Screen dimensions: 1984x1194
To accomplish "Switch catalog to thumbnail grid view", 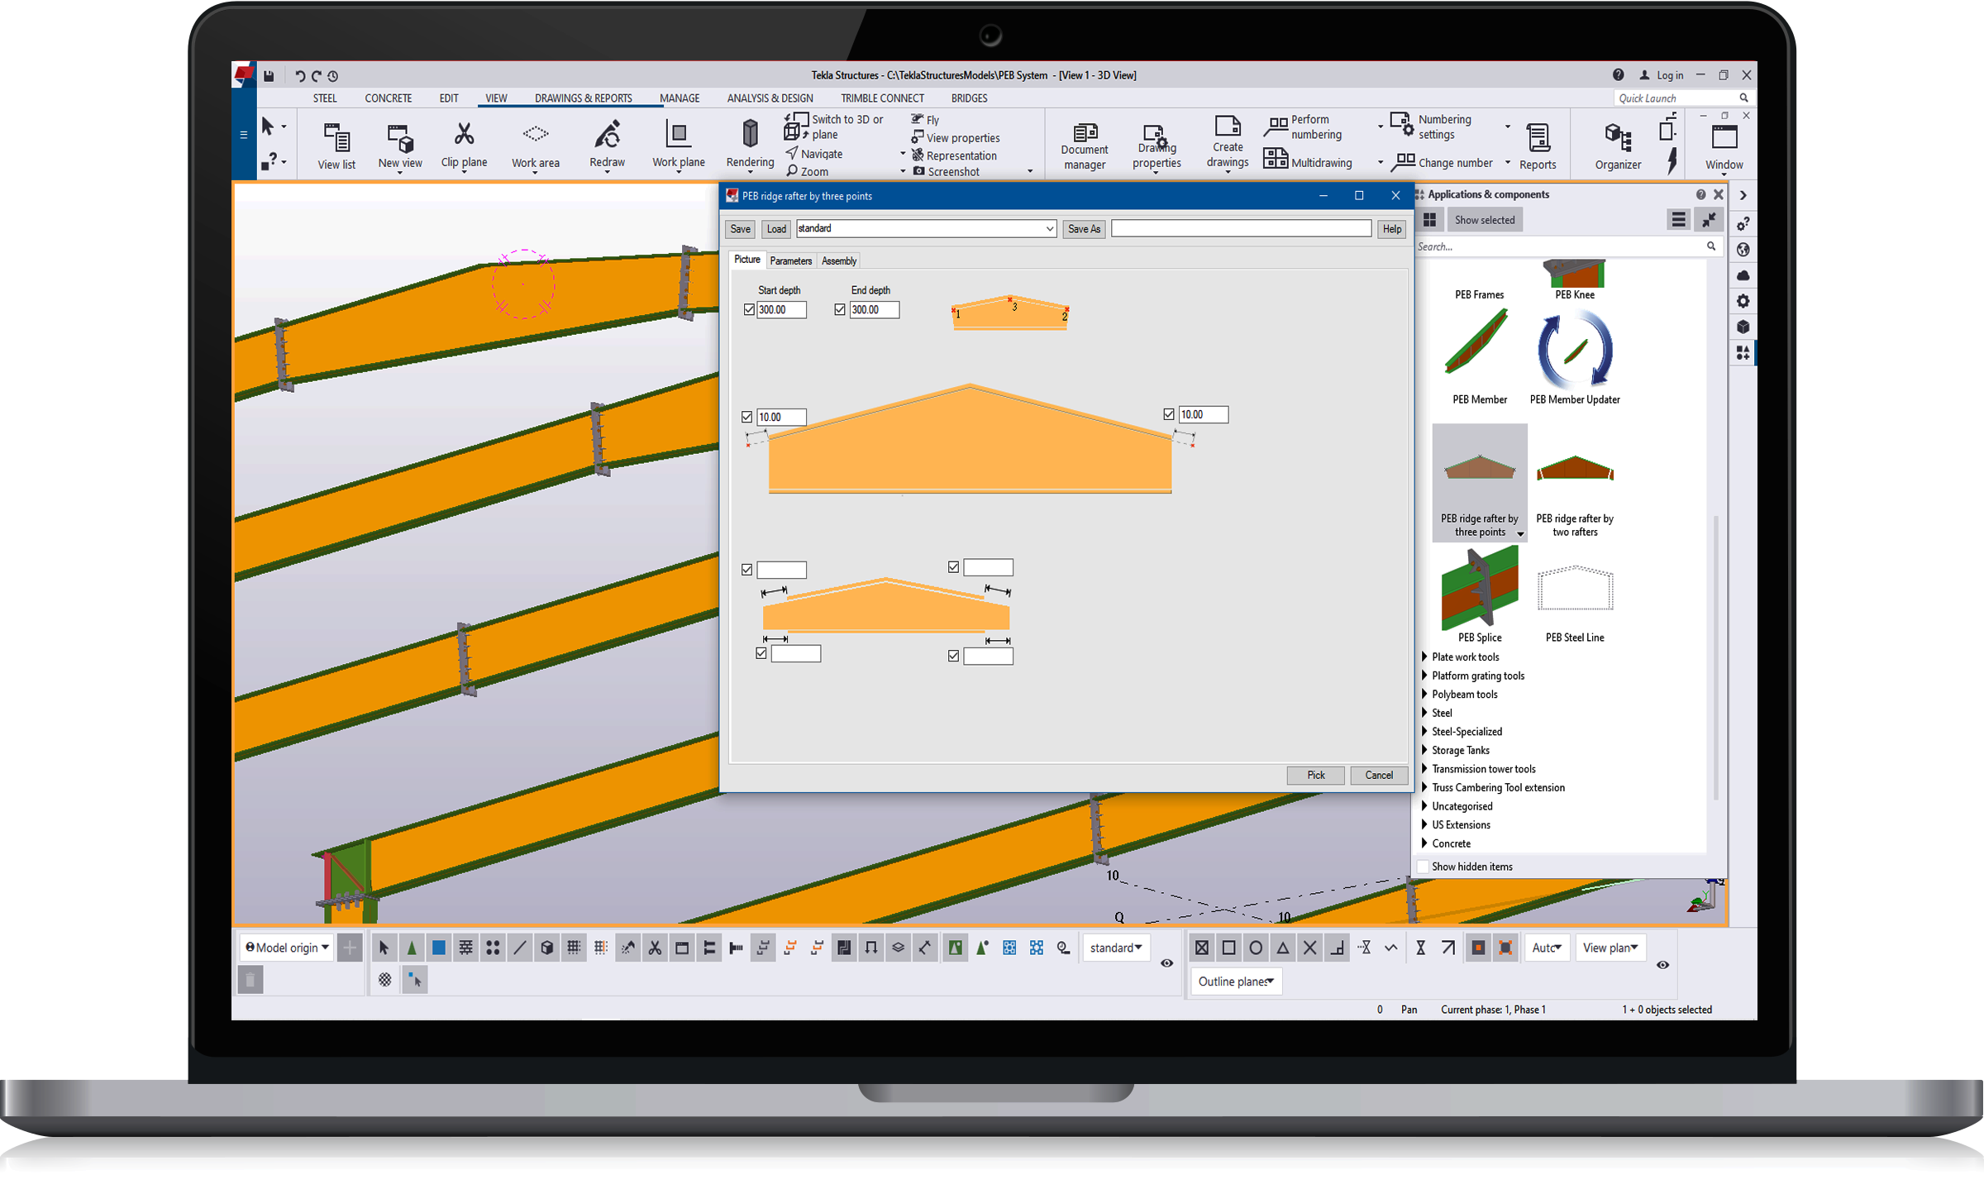I will click(x=1429, y=220).
